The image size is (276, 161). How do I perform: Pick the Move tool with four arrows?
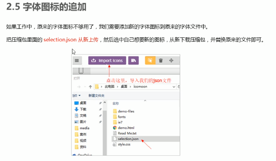[171, 60]
